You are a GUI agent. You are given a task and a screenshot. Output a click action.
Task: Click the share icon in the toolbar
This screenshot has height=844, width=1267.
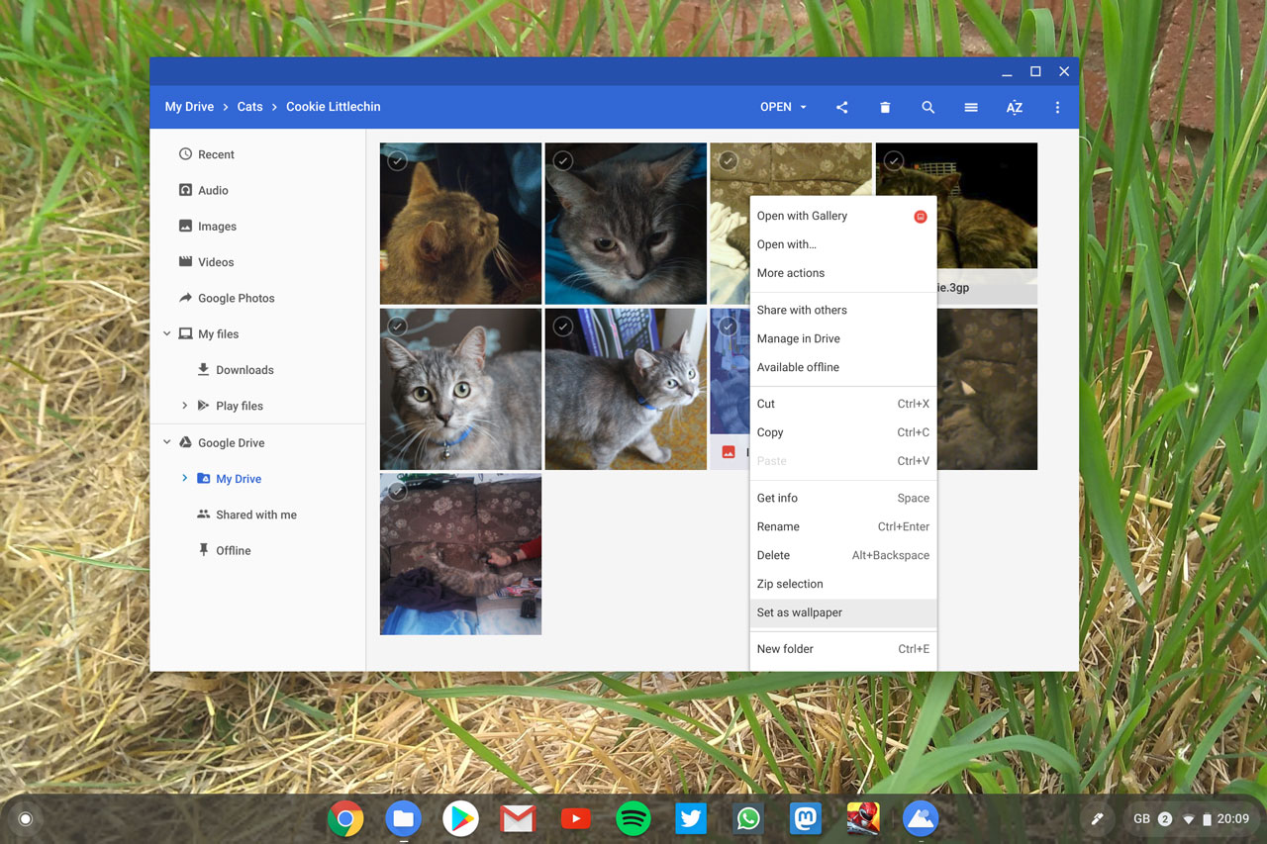pos(841,107)
